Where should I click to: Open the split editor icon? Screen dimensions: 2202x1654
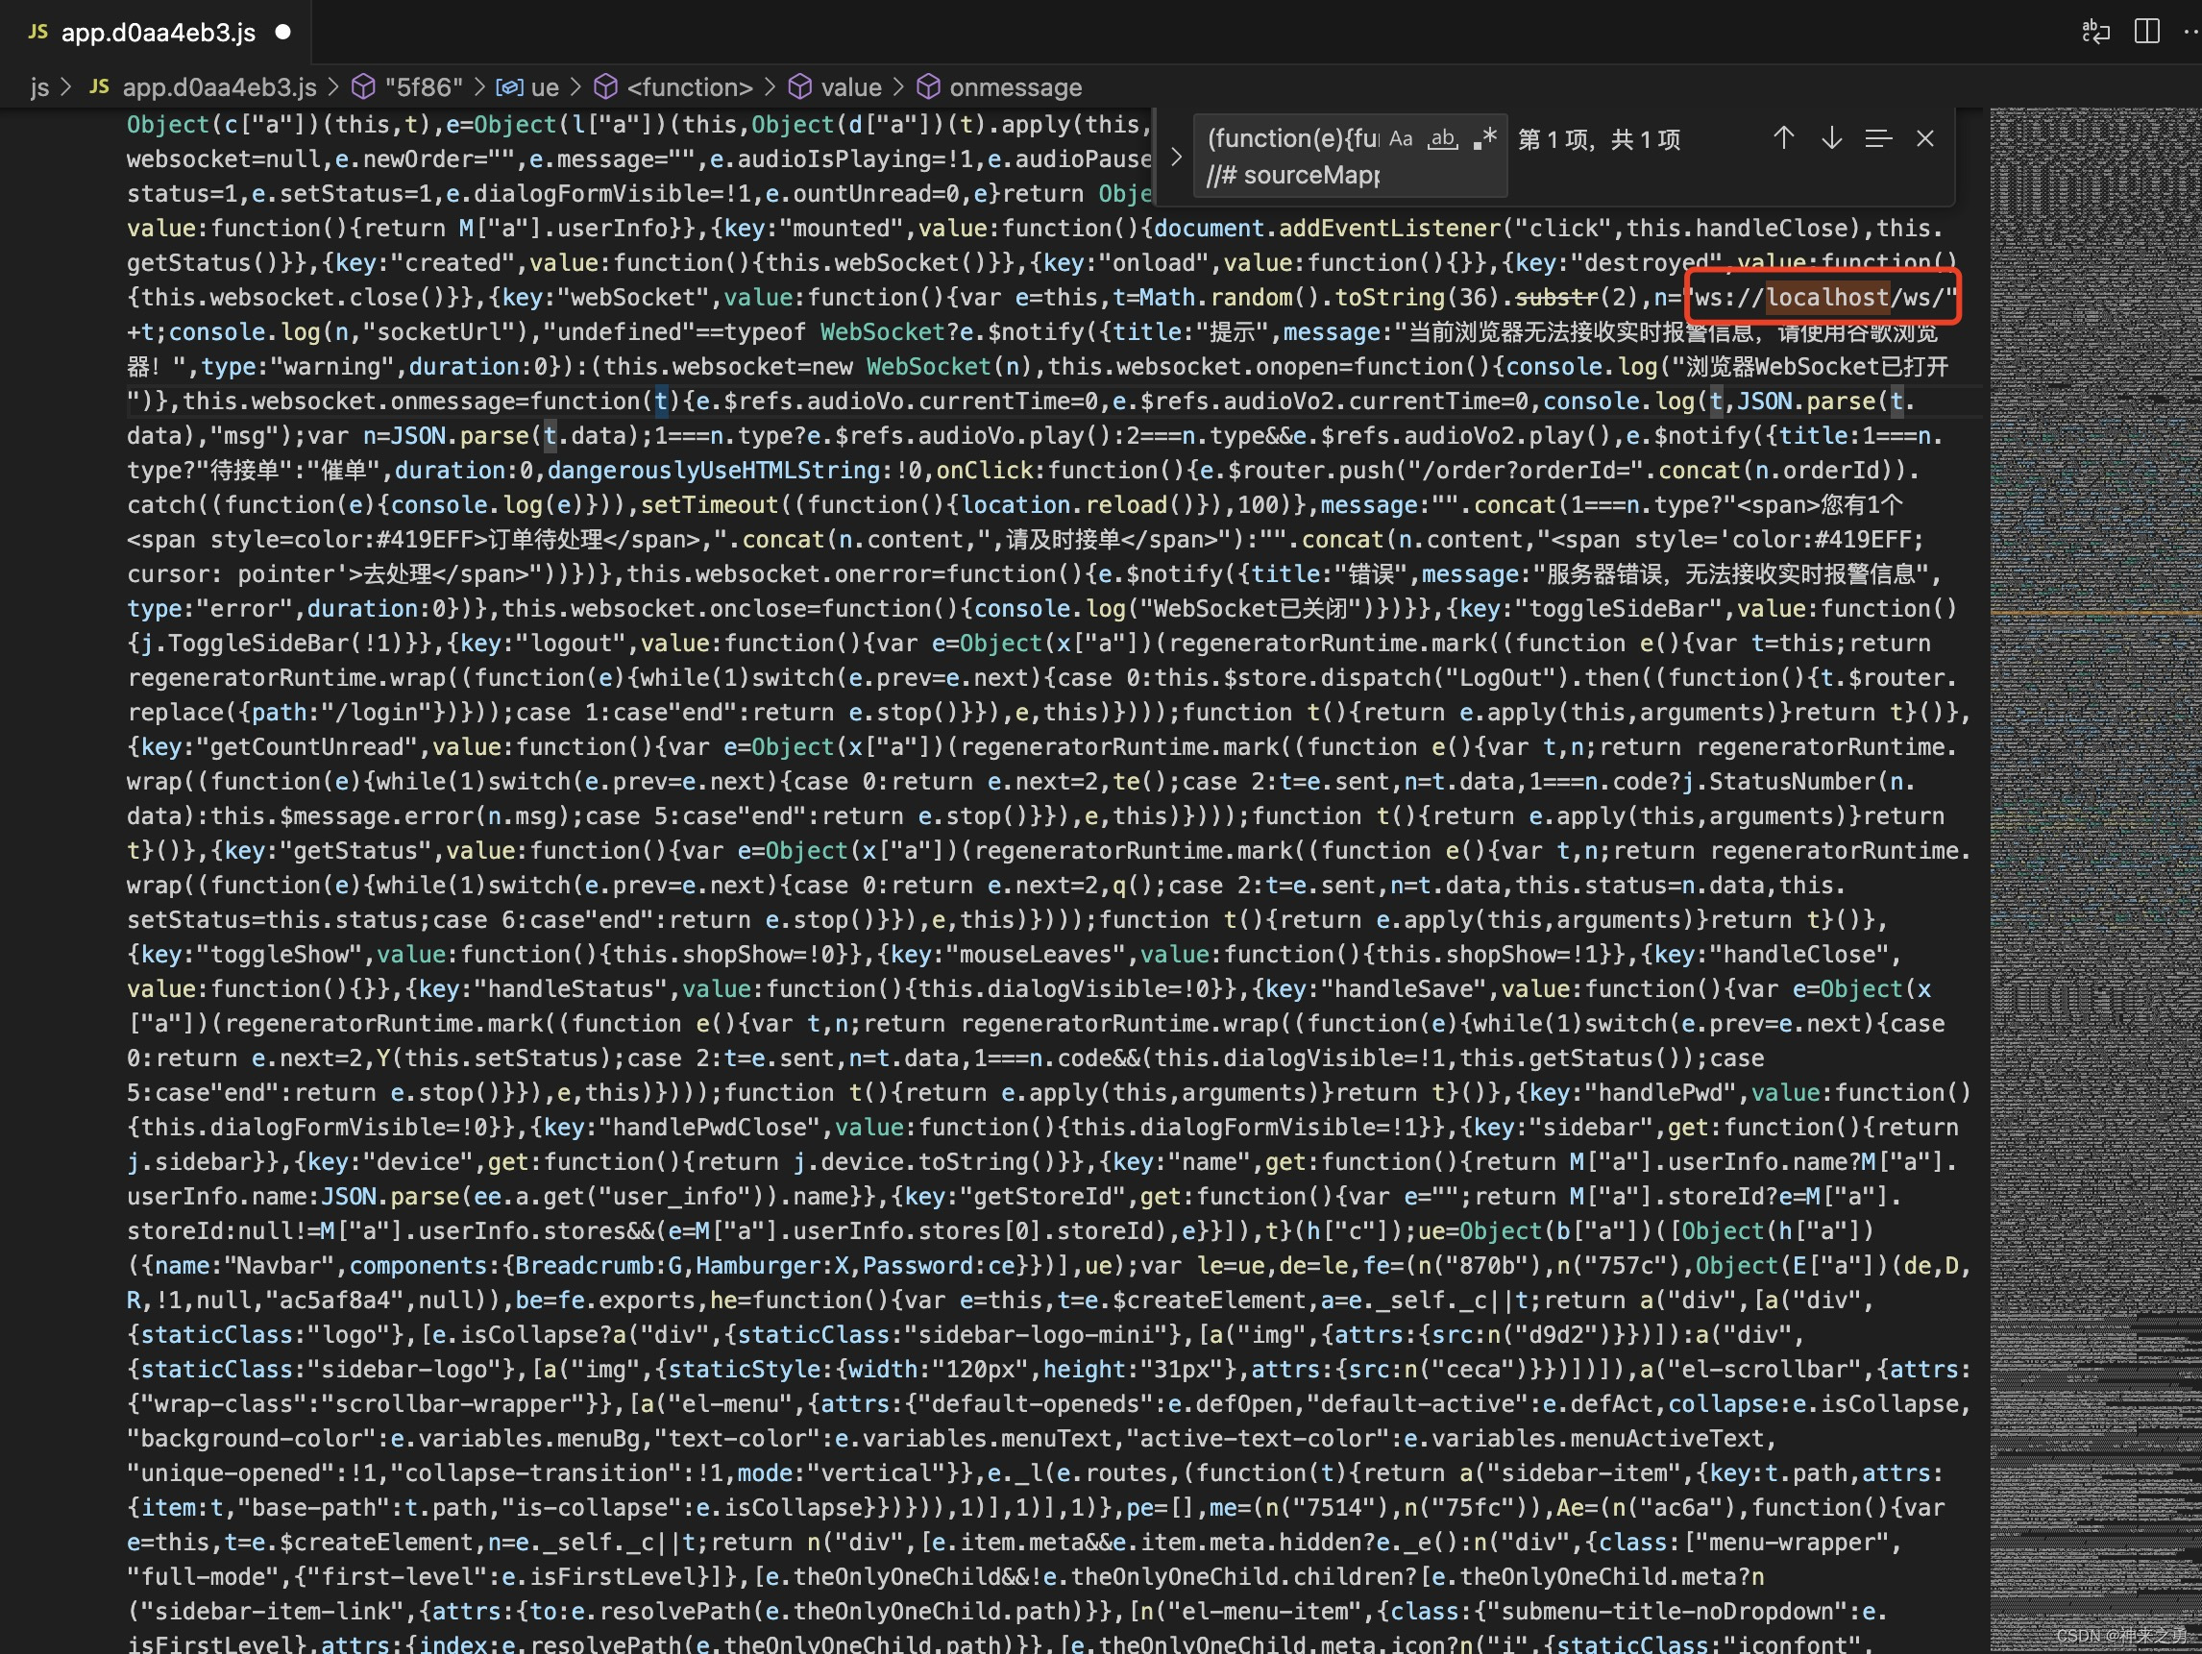pyautogui.click(x=2146, y=32)
